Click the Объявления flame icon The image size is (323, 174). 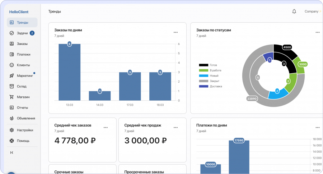(12, 118)
